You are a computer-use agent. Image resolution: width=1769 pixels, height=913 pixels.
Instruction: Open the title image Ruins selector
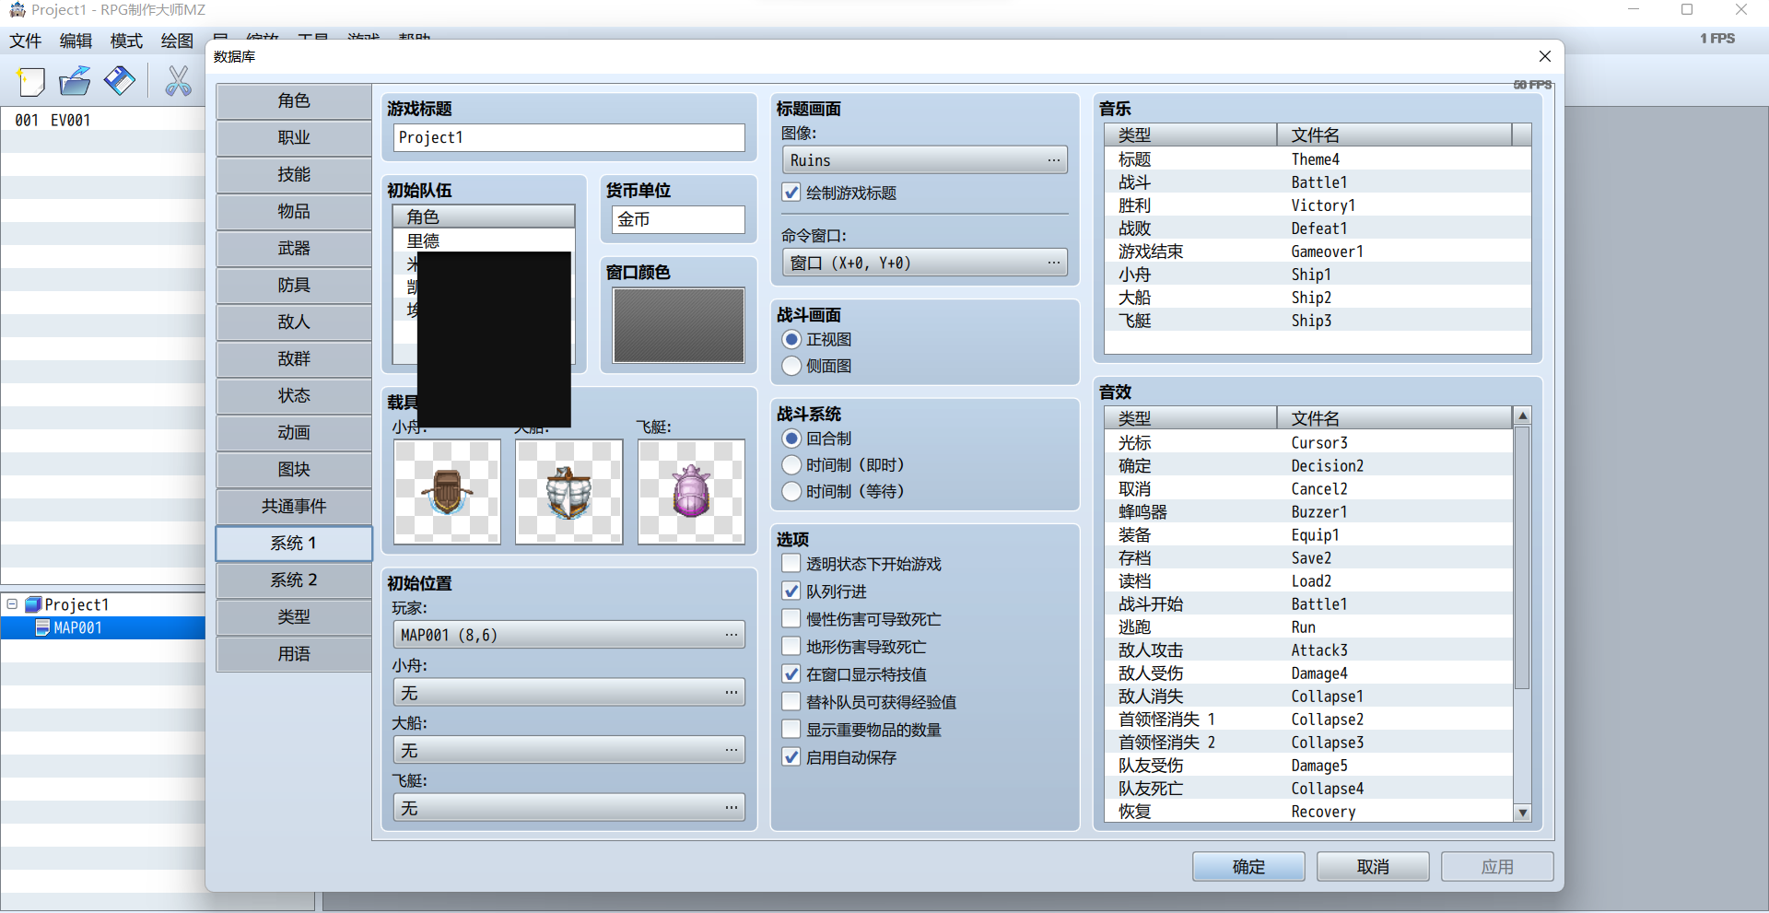925,160
